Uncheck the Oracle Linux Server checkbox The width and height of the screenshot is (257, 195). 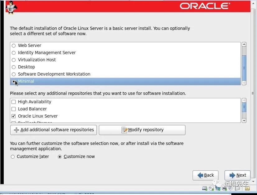[14, 116]
